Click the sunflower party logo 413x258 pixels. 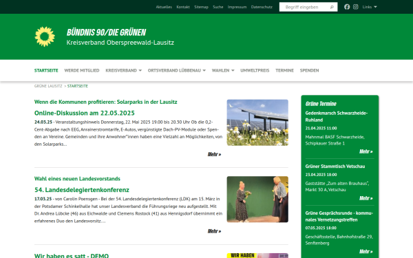pos(45,36)
